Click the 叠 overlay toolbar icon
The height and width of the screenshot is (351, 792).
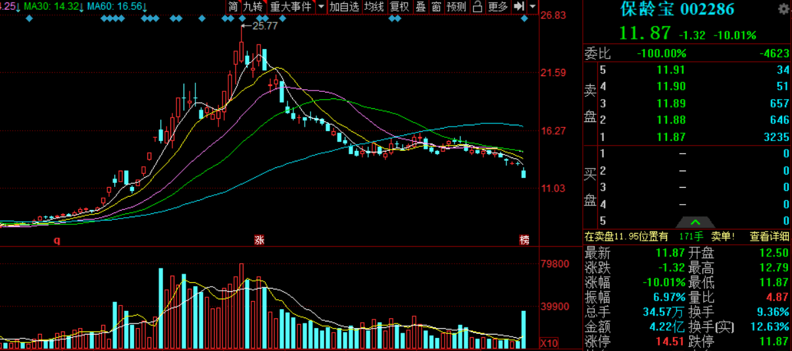420,7
